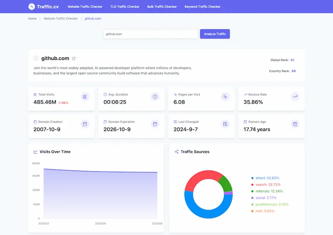Image resolution: width=333 pixels, height=235 pixels.
Task: Click the green referrals donut segment
Action: click(226, 183)
